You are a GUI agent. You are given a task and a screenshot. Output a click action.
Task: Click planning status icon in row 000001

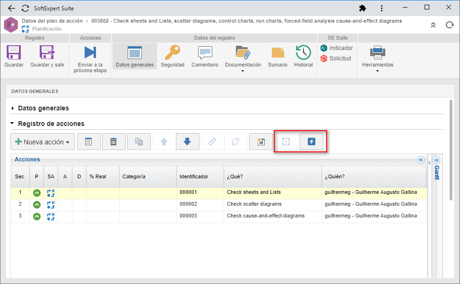click(x=51, y=193)
